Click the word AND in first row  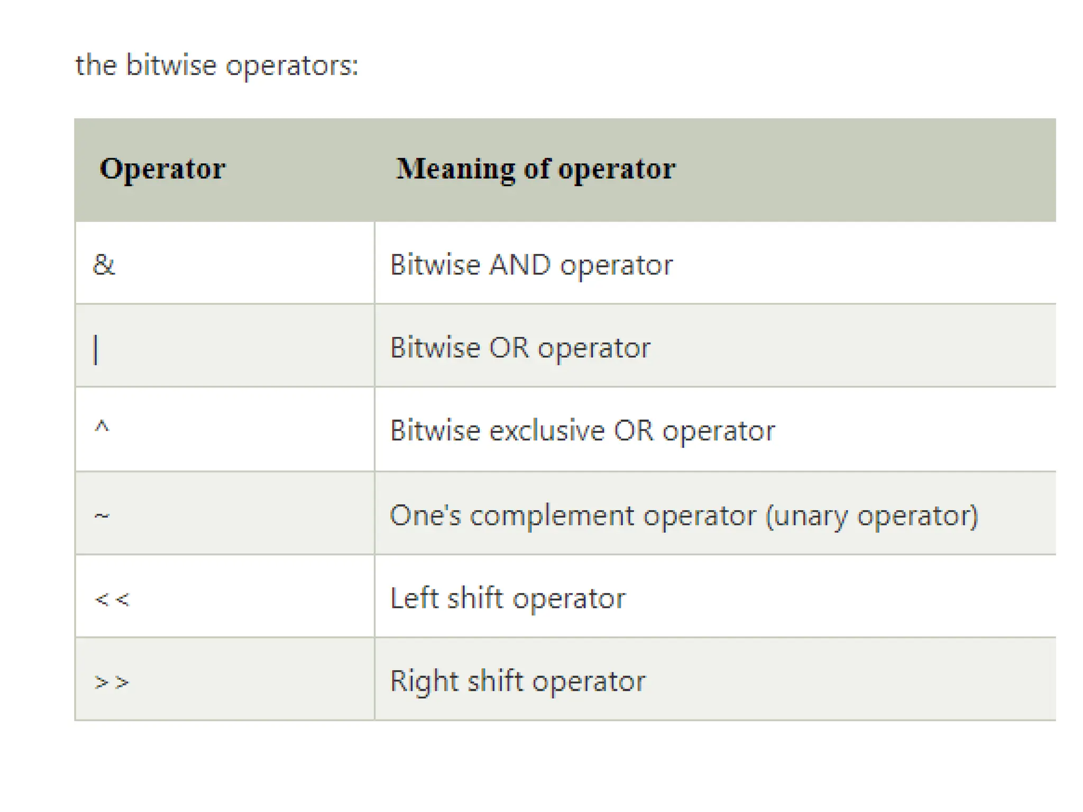[x=520, y=264]
